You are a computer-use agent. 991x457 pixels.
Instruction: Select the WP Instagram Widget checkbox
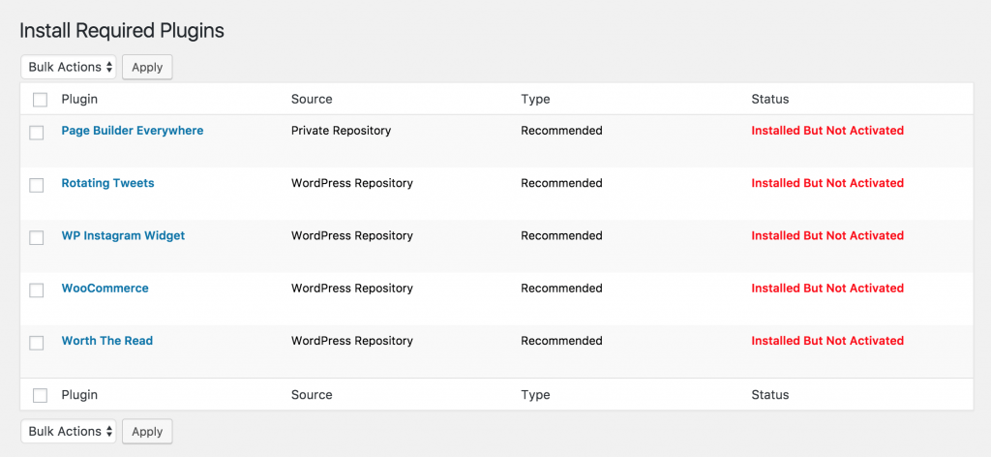coord(37,237)
